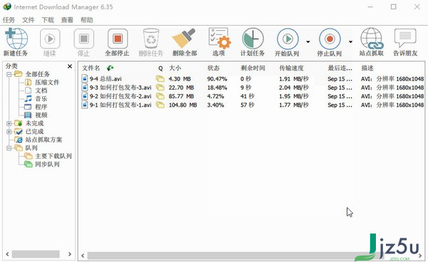Screen dimensions: 428x262
Task: Click sidebar horizontal scrollbar right arrow
Action: (70, 254)
